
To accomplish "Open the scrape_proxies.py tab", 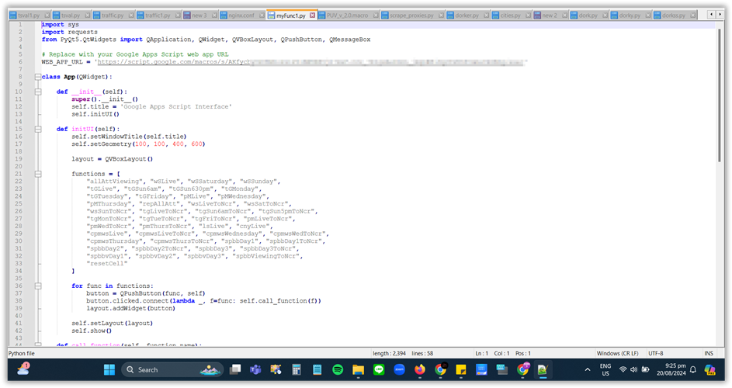I will click(x=411, y=16).
